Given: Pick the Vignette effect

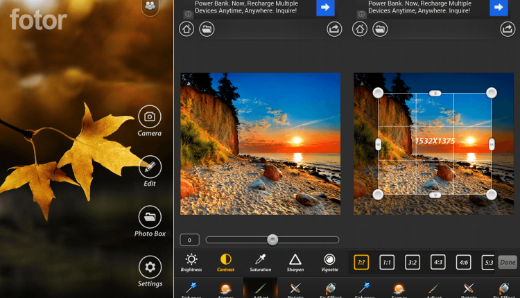Looking at the screenshot, I should 330,261.
